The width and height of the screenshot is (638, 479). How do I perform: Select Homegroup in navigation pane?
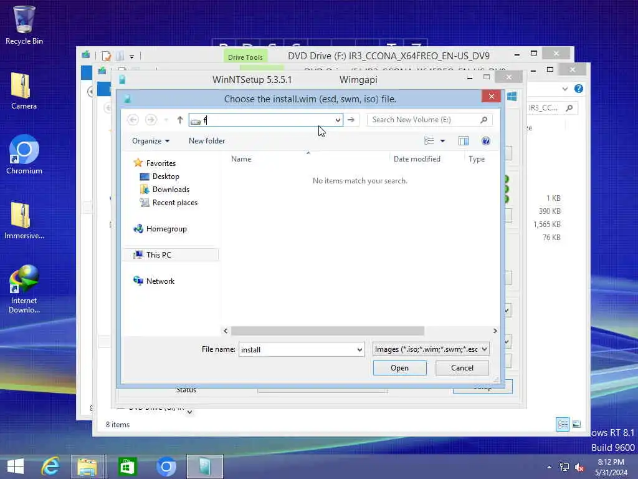[166, 229]
